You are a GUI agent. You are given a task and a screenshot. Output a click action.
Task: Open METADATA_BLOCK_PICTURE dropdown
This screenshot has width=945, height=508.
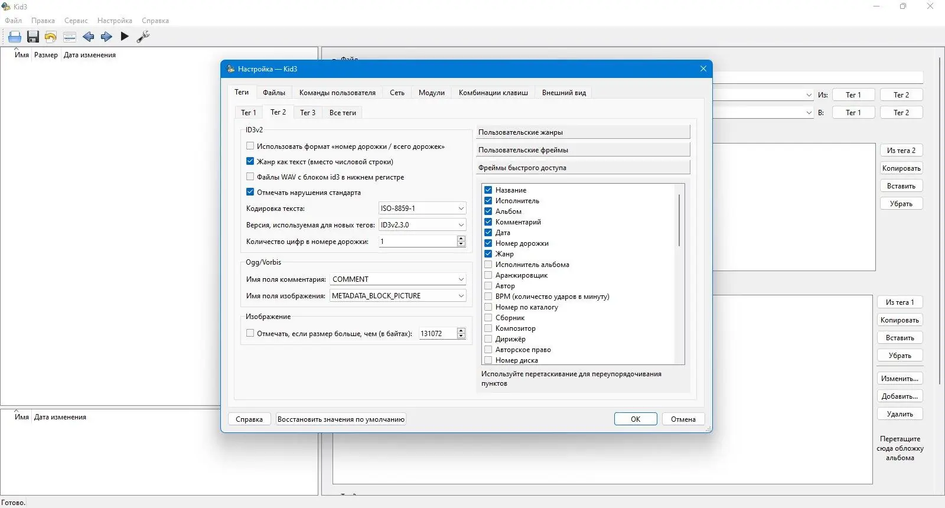coord(398,296)
